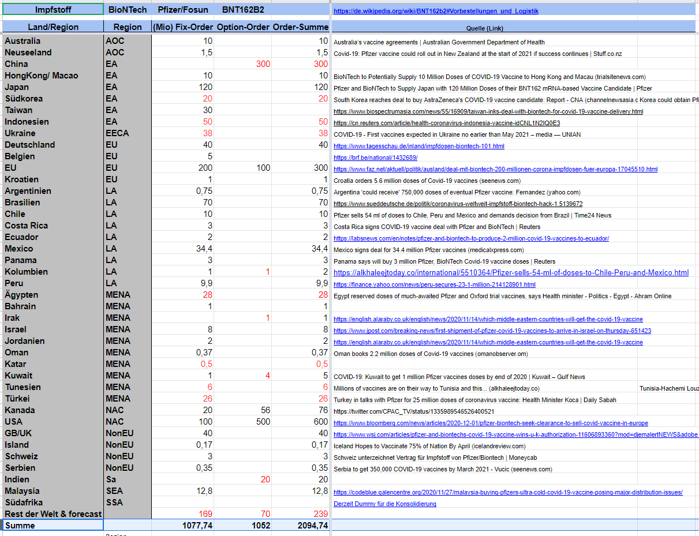This screenshot has width=699, height=536.
Task: Select the 'Türkei' country cell
Action: point(53,399)
